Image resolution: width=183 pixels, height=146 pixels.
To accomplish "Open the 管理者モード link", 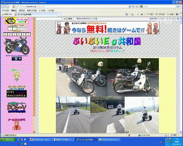I will [117, 51].
